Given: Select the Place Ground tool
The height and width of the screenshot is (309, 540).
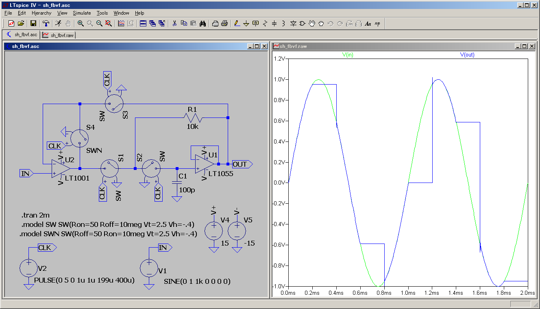Looking at the screenshot, I should tap(246, 24).
